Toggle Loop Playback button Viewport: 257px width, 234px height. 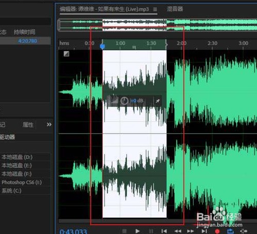pos(230,231)
